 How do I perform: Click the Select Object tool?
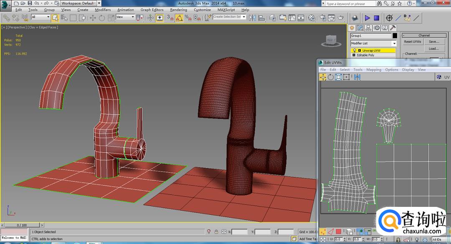tap(55, 18)
